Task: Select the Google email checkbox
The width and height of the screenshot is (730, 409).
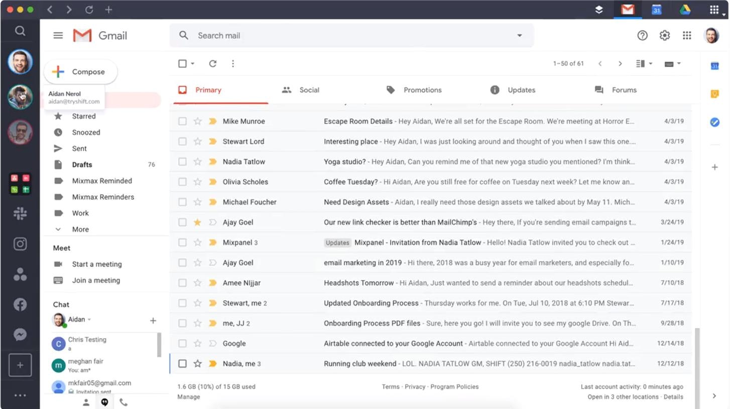Action: (x=183, y=343)
